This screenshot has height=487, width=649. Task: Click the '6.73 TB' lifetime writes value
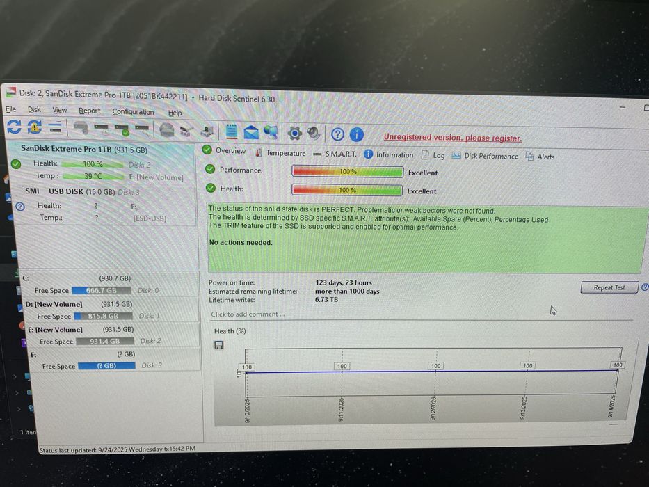coord(326,299)
